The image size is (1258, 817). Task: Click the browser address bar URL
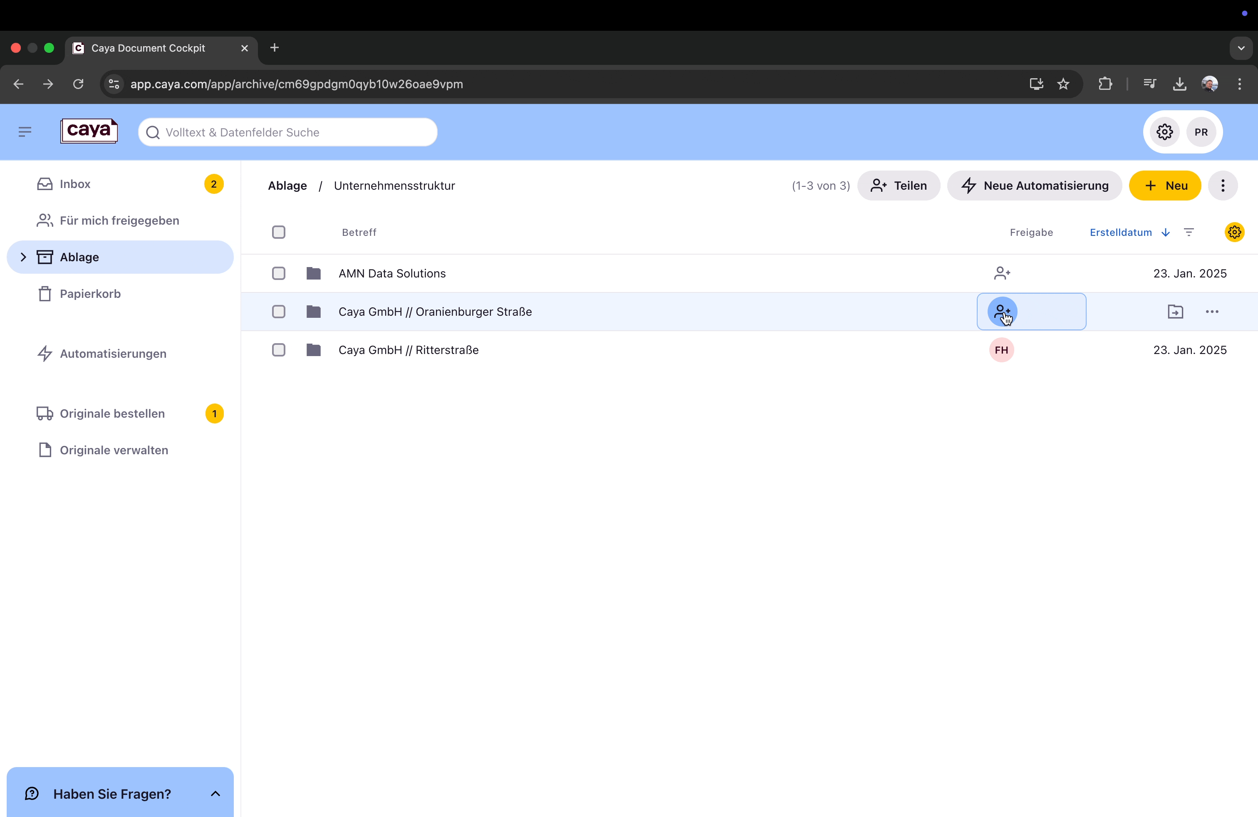click(297, 84)
